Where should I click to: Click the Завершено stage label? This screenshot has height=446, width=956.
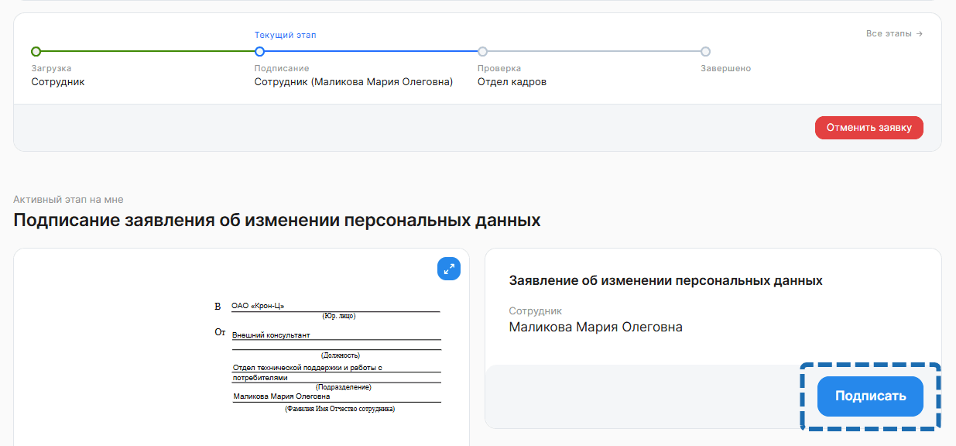click(x=725, y=68)
